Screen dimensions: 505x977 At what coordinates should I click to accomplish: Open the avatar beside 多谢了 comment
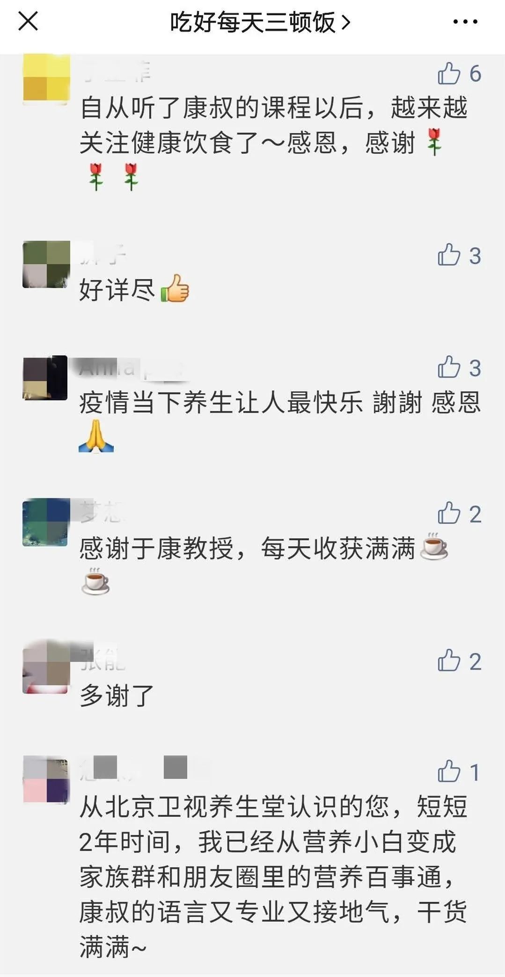(46, 669)
